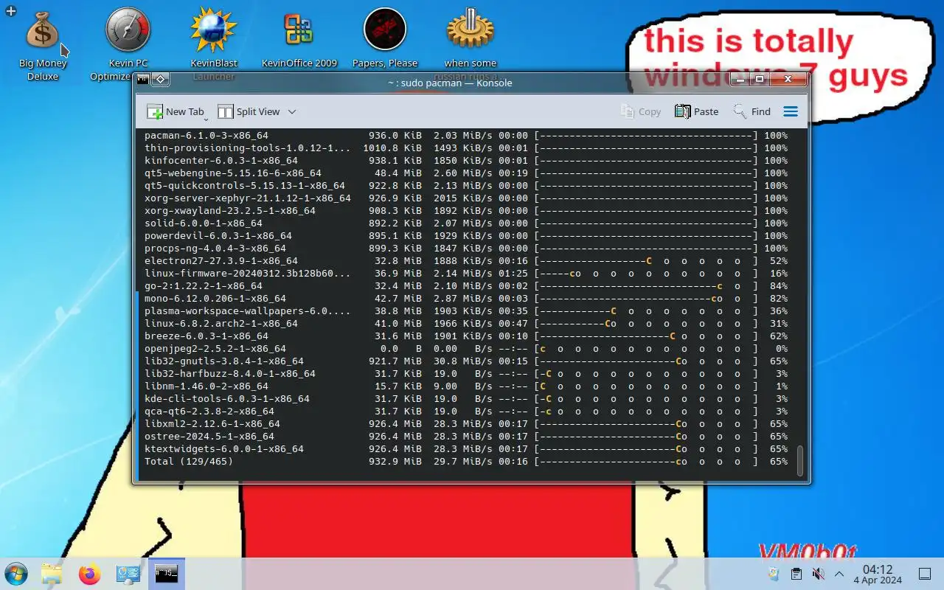Click the qt5-webengine-5.15.16-6-x86_64 line

point(466,173)
